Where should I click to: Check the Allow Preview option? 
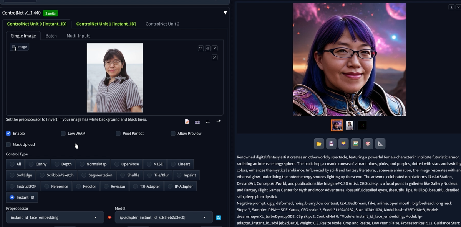[173, 133]
